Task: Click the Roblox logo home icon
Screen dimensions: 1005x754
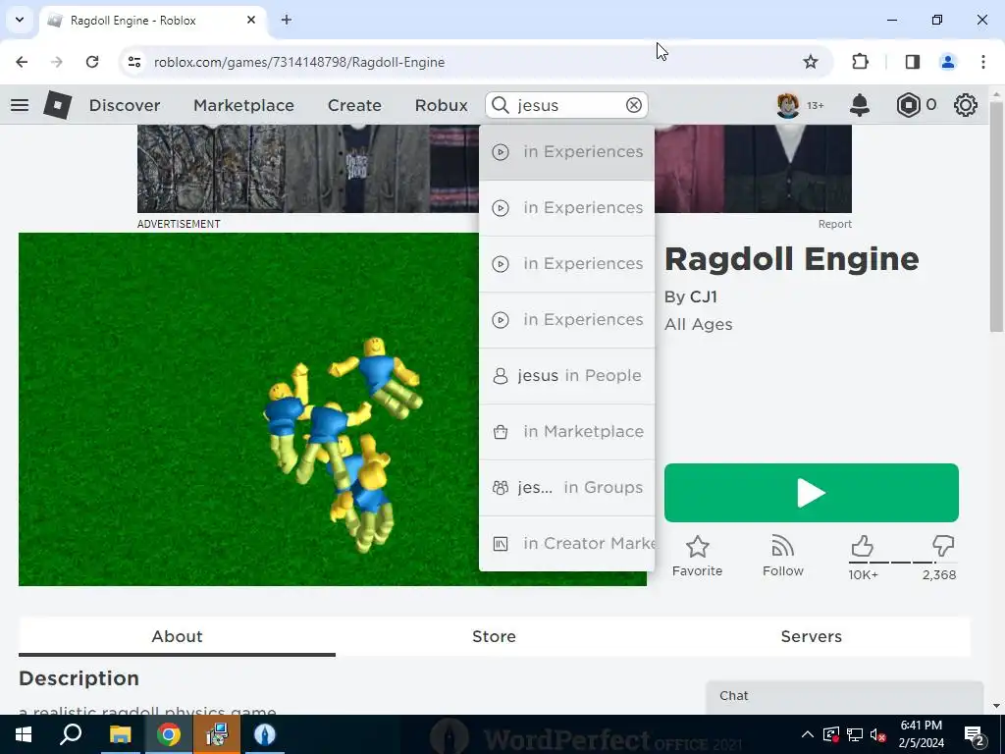Action: tap(57, 105)
